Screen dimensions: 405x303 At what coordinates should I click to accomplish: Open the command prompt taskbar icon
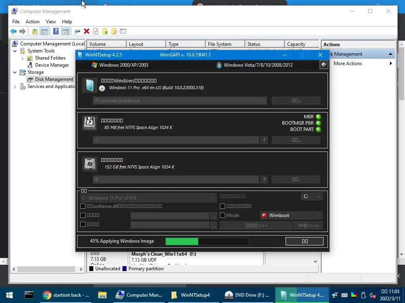click(x=28, y=295)
